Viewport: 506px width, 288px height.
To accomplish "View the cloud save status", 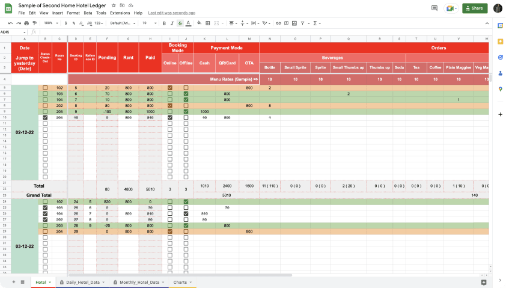I will click(x=130, y=5).
